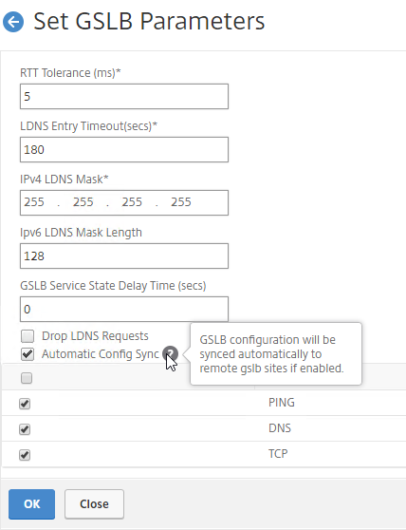
Task: Uncheck the PING row checkbox
Action: (25, 404)
